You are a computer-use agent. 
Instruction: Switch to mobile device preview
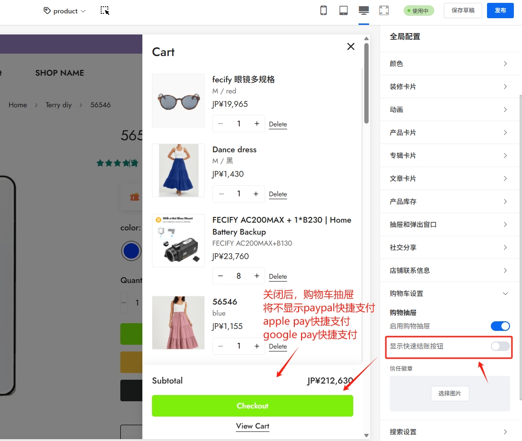[324, 11]
